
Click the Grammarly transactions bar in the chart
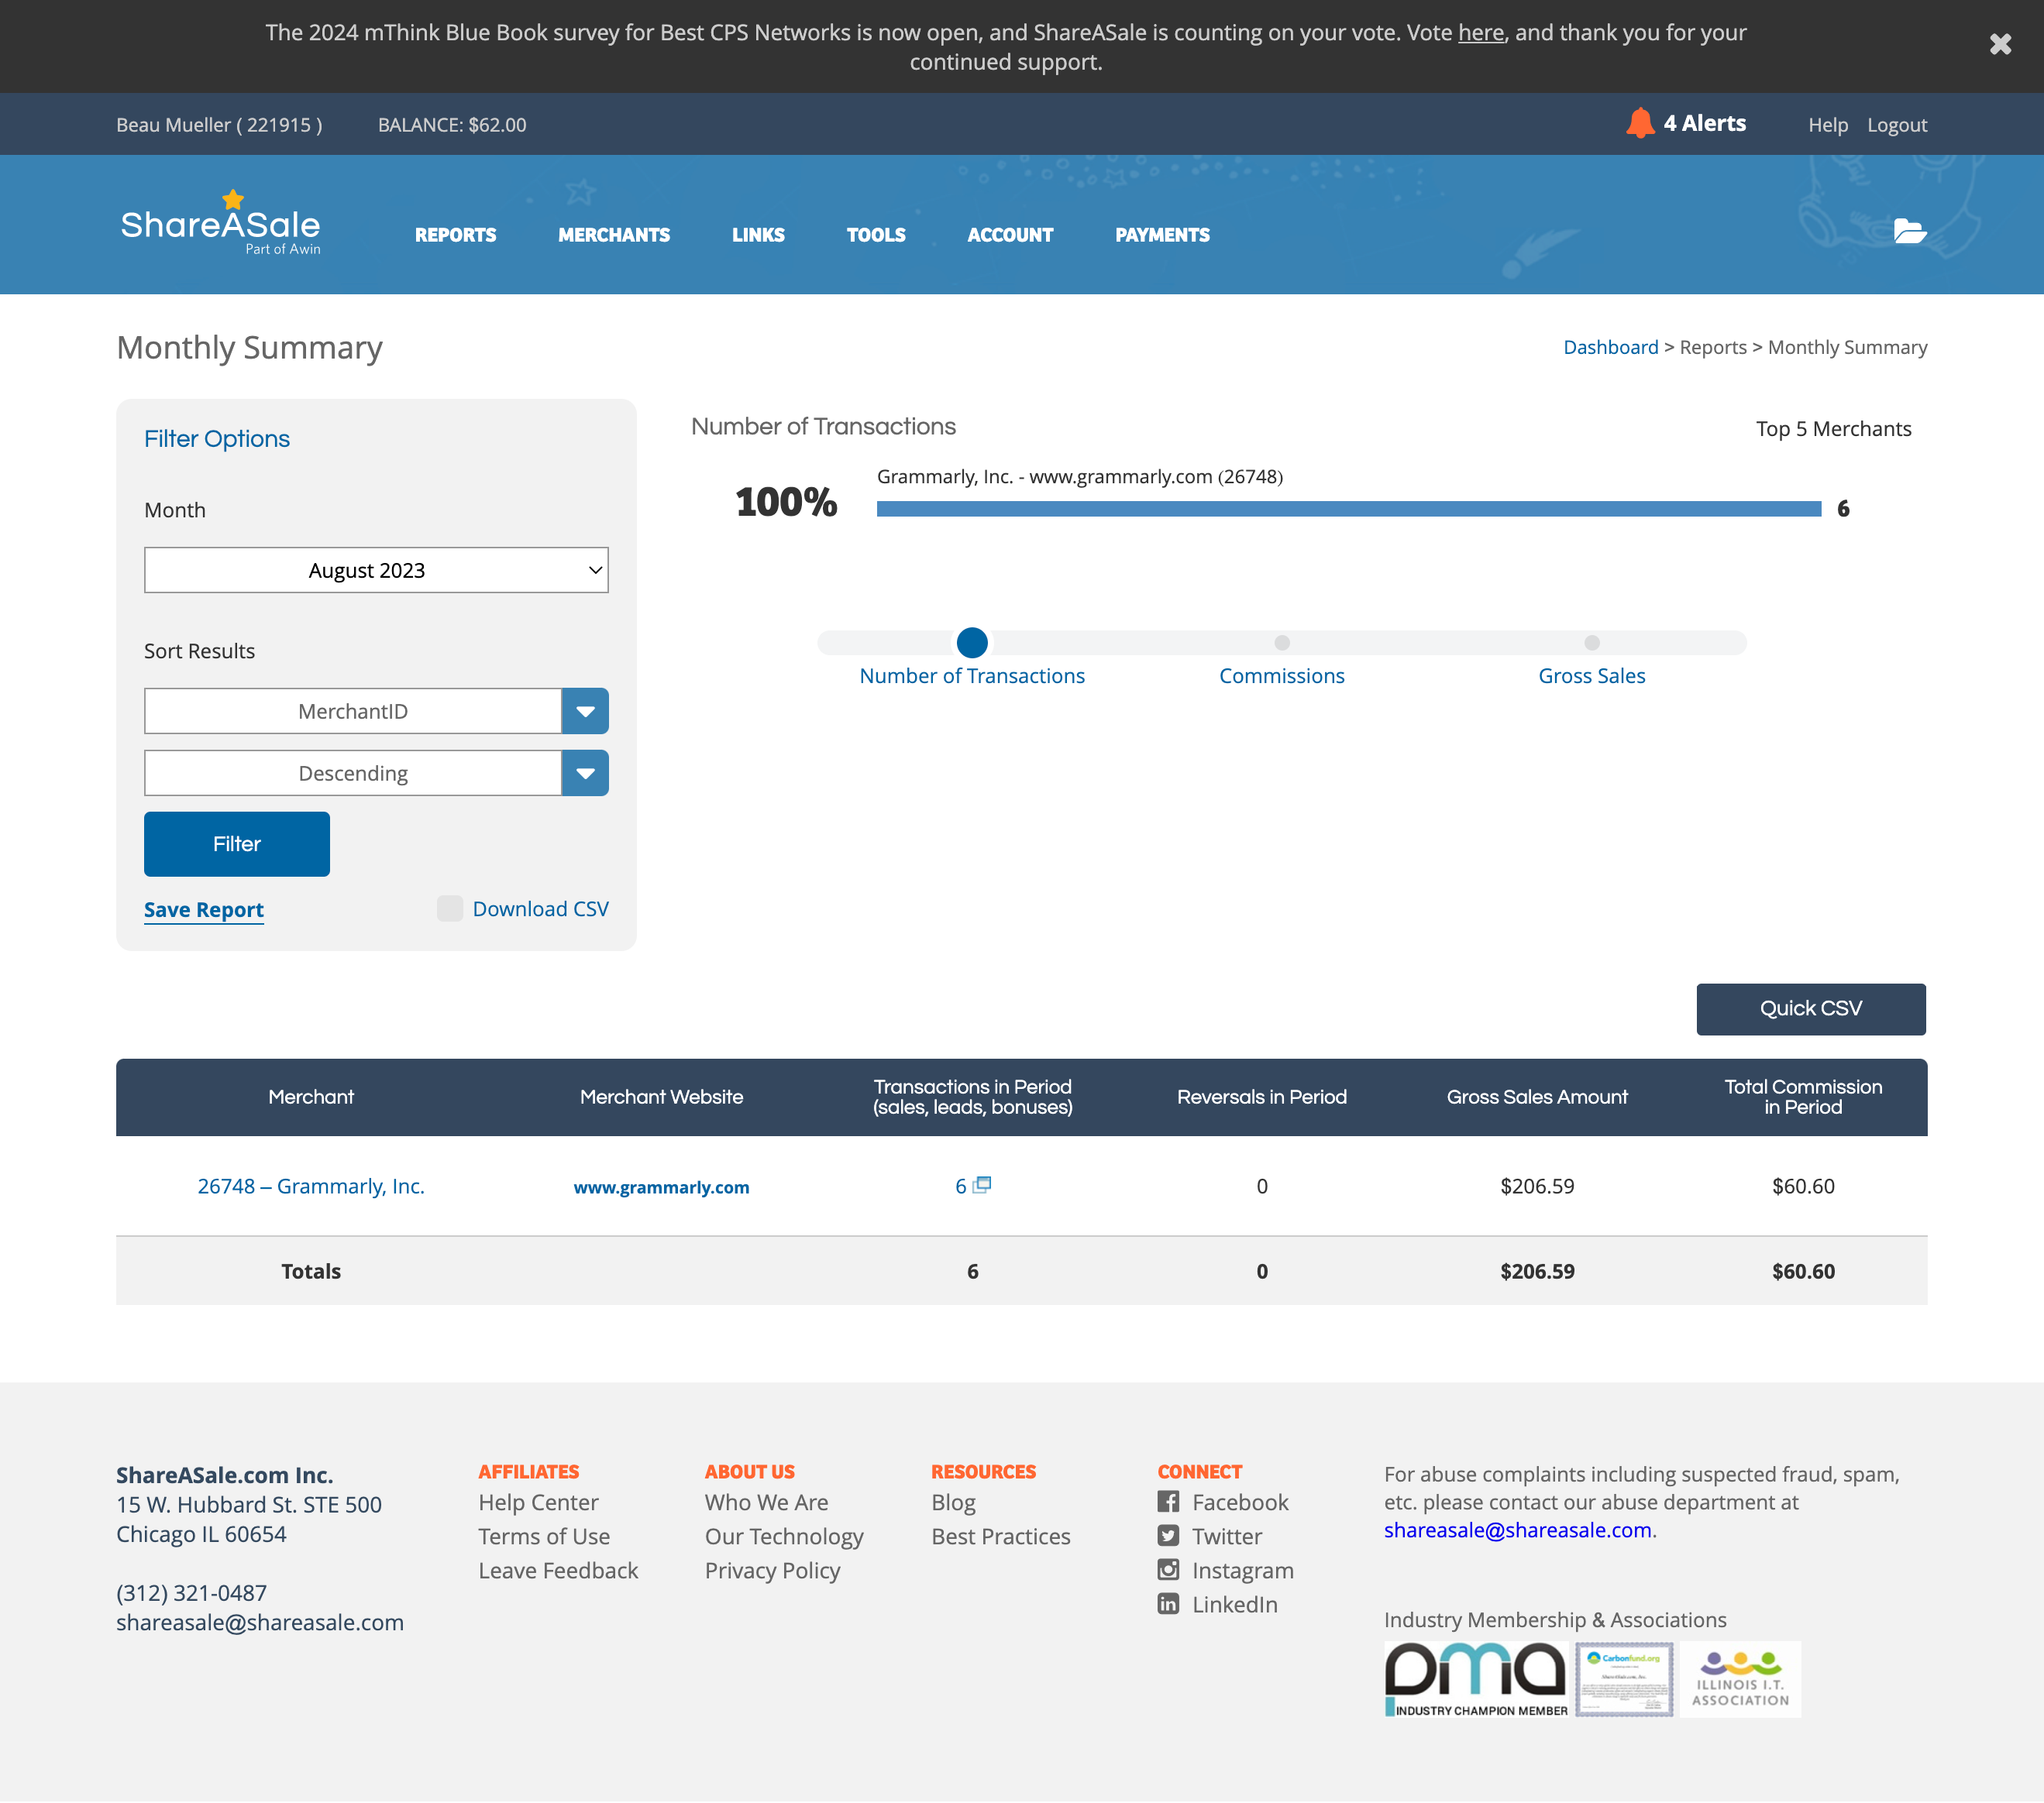point(1349,509)
